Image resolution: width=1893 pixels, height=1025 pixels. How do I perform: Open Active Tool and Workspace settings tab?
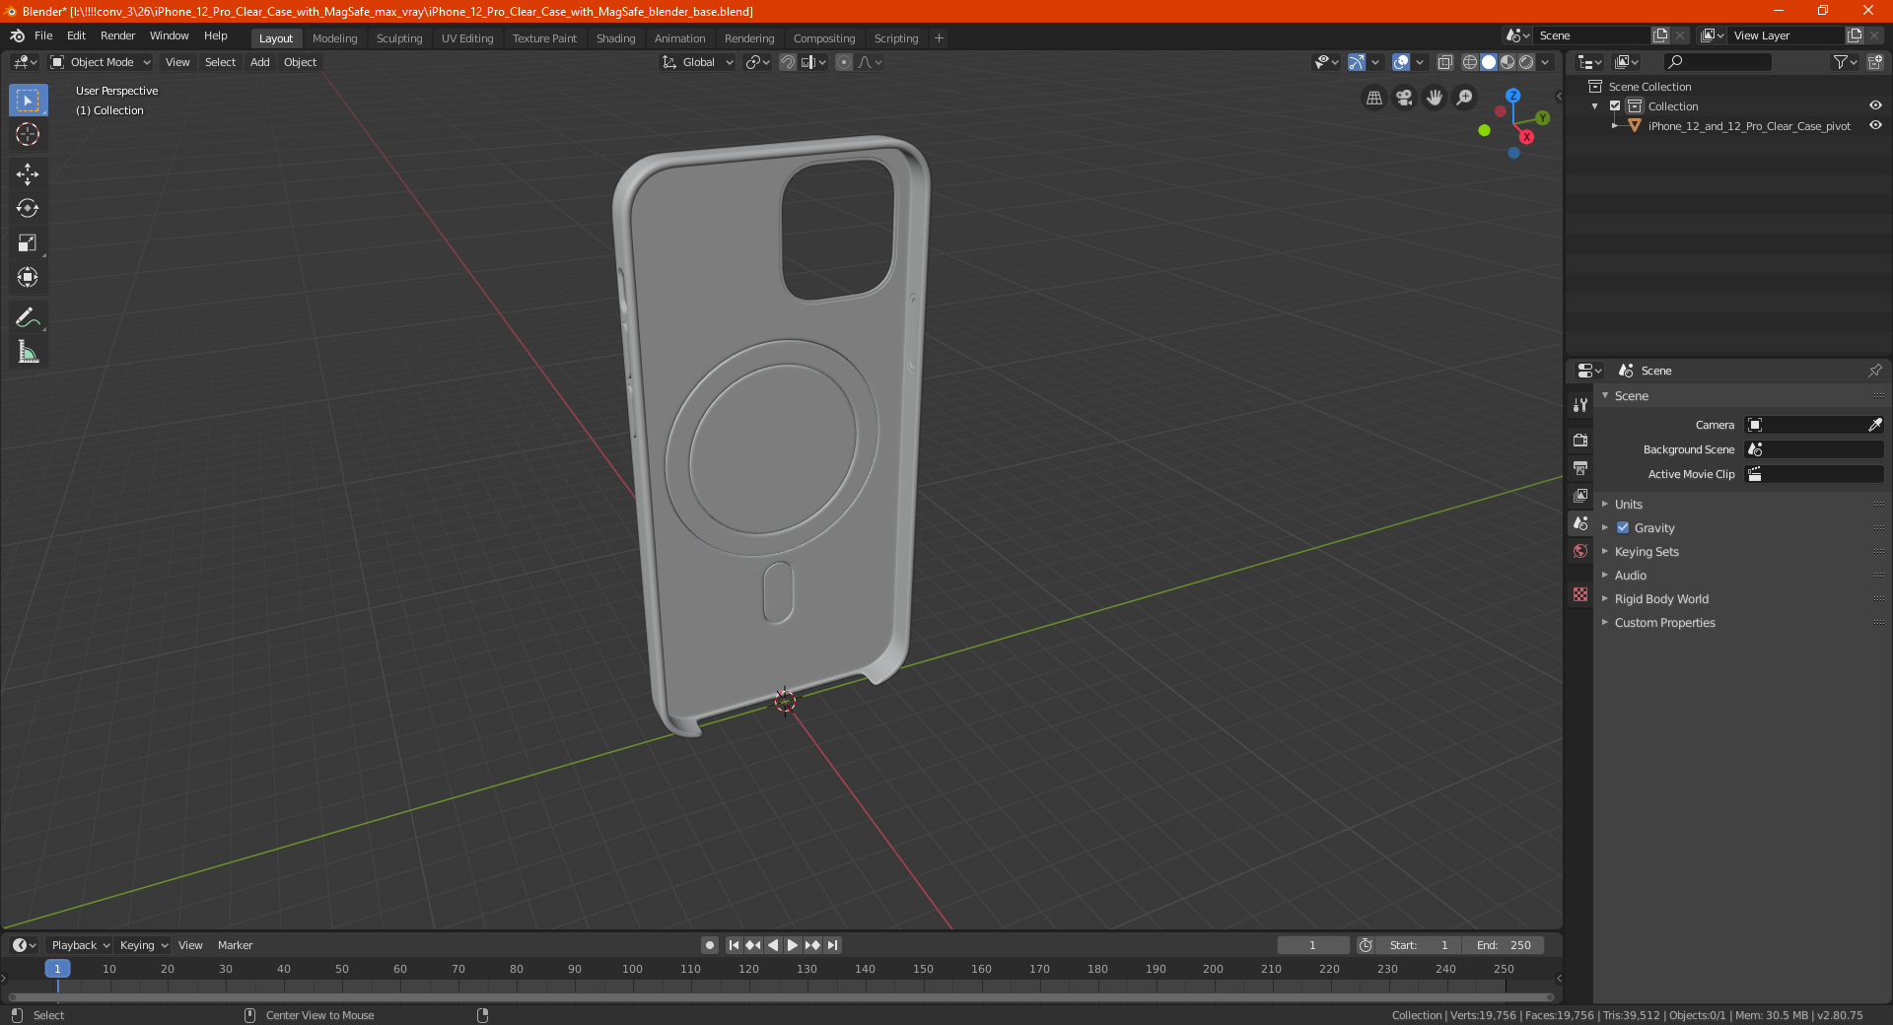(x=1580, y=404)
